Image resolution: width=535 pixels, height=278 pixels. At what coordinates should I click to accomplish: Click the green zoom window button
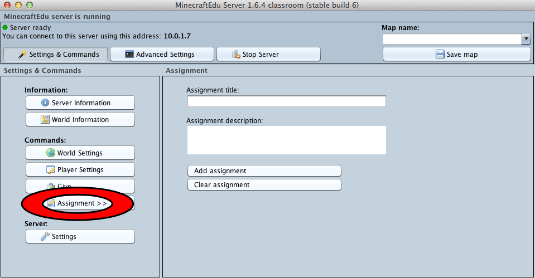pyautogui.click(x=30, y=5)
